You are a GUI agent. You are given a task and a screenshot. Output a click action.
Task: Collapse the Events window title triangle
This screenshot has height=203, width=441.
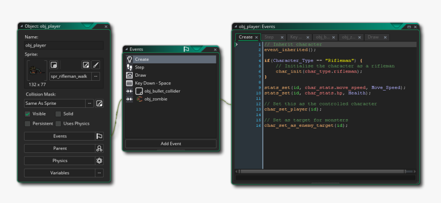point(126,50)
